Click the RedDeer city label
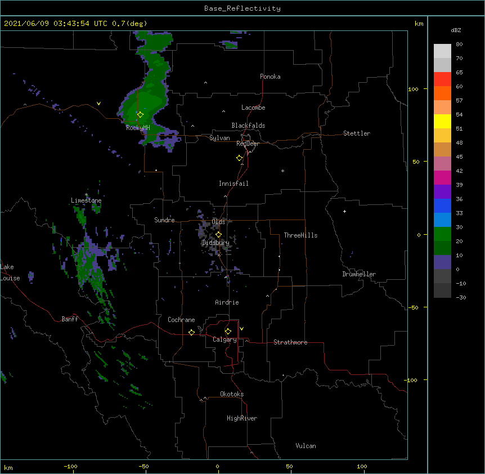485x474 pixels. pos(248,144)
